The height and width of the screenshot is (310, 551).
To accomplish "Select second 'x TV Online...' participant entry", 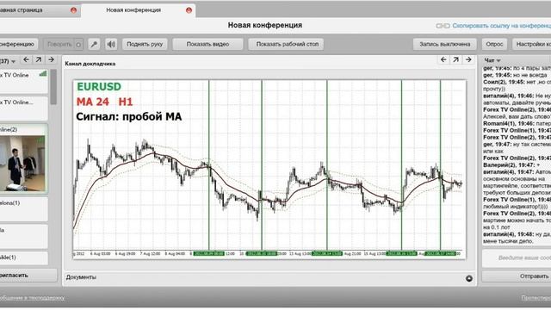I will (x=23, y=108).
